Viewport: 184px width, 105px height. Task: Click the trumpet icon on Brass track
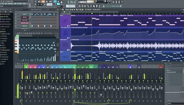click(x=65, y=57)
